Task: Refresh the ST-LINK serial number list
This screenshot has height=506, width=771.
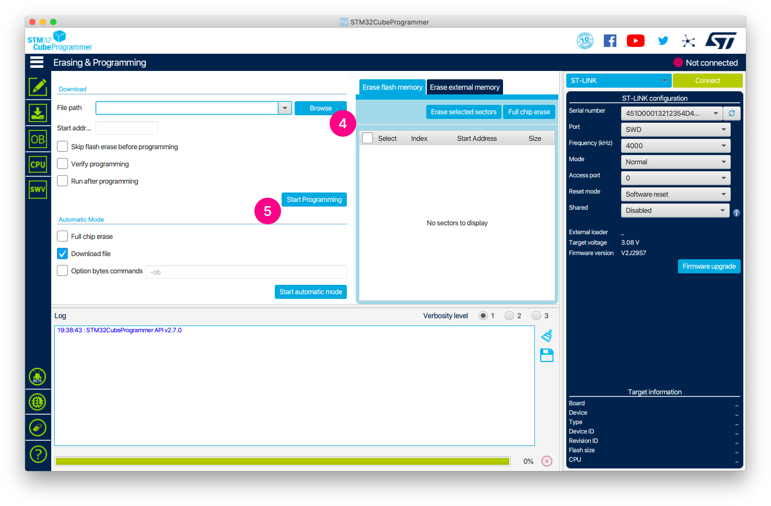Action: 732,113
